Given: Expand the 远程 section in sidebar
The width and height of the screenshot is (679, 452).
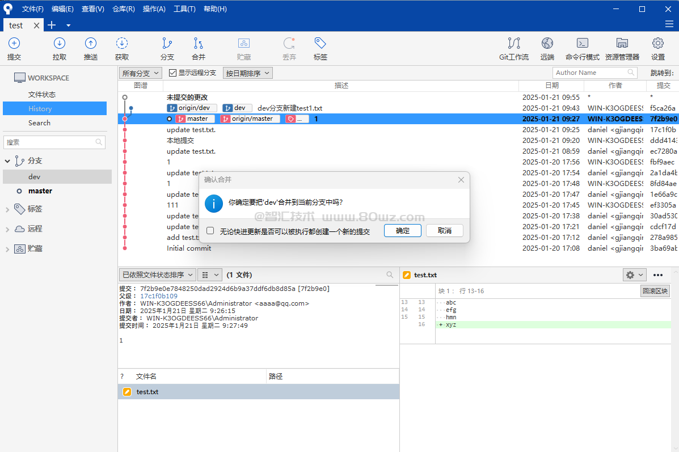Looking at the screenshot, I should pos(7,229).
